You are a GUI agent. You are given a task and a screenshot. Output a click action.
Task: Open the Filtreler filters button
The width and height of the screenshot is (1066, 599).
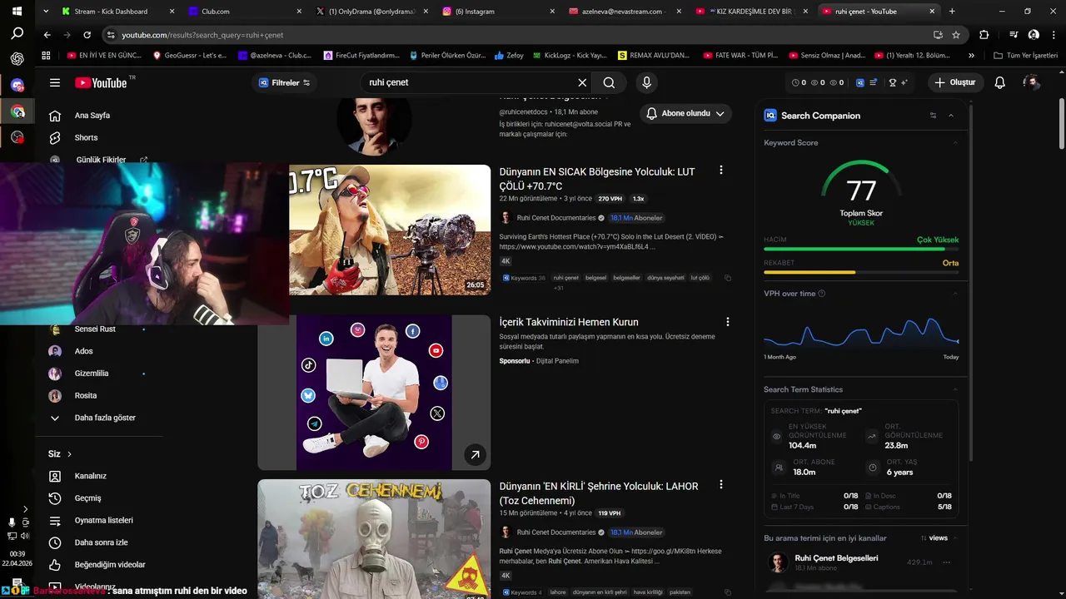[284, 82]
